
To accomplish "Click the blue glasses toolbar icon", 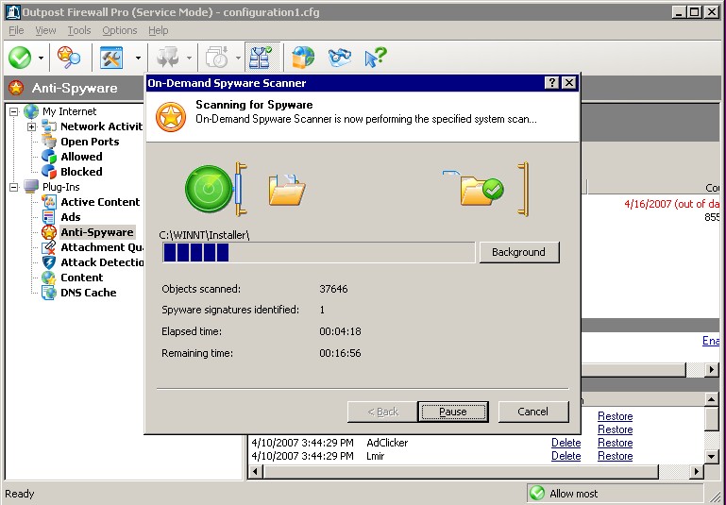I will 339,58.
